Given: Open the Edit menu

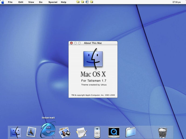Looking at the screenshot, I should pyautogui.click(x=21, y=2).
